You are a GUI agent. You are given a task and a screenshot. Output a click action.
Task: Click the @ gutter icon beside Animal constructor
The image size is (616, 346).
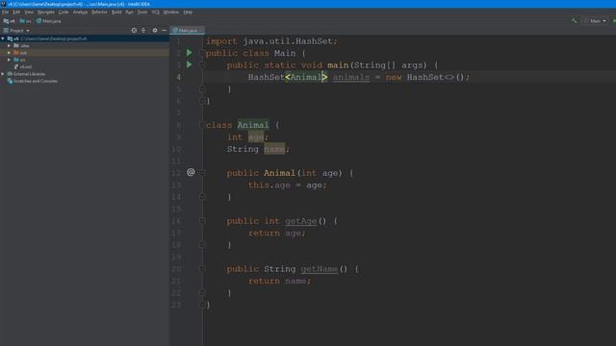click(x=191, y=172)
